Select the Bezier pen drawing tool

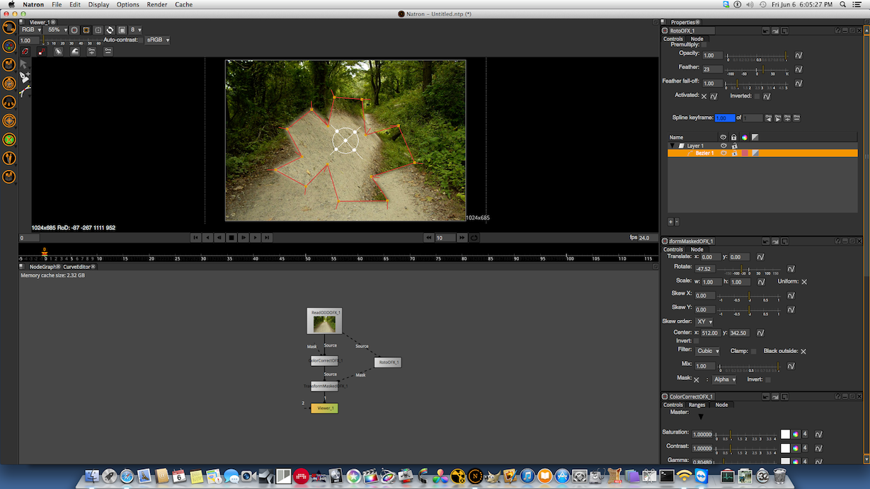point(24,77)
